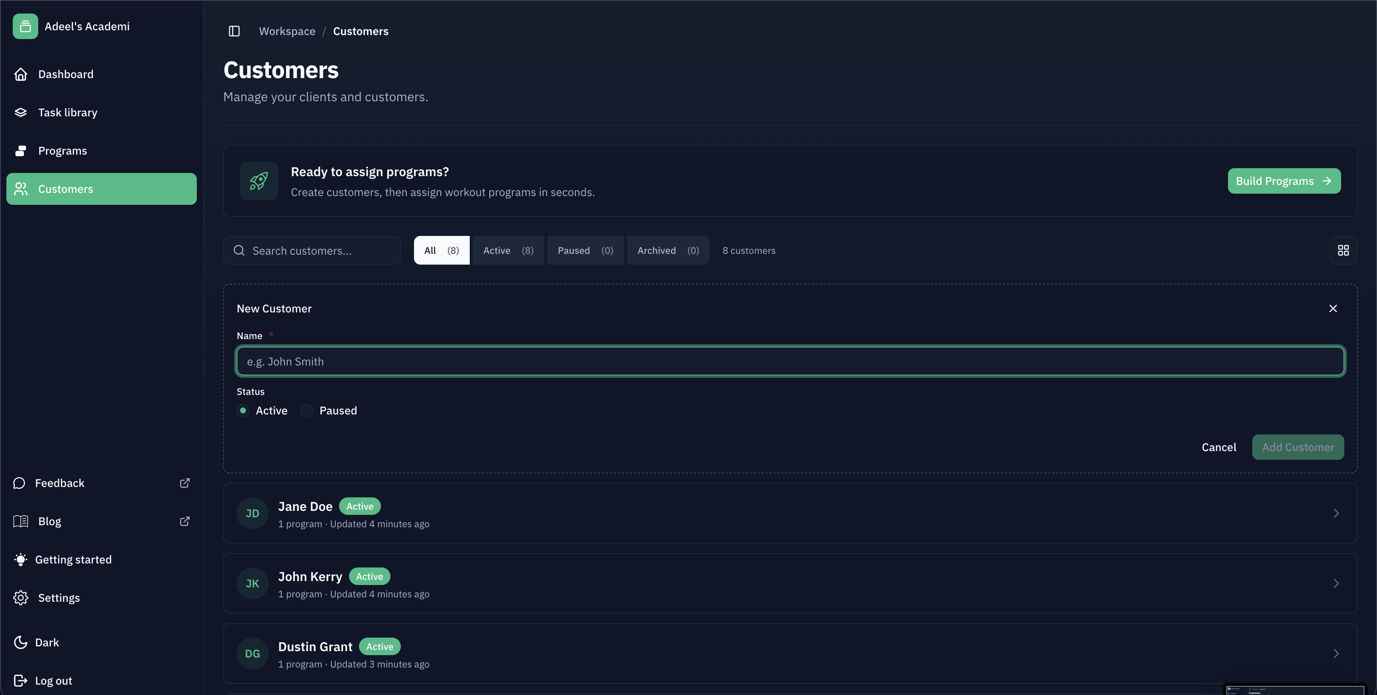Select the Active status radio button
Viewport: 1377px width, 695px height.
pyautogui.click(x=244, y=410)
